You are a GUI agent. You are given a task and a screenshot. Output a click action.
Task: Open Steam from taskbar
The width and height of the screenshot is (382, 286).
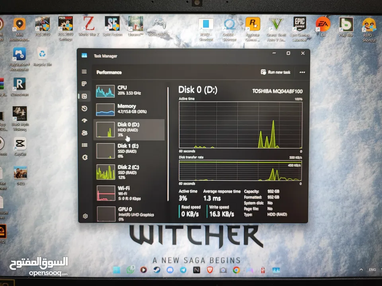pos(157,270)
